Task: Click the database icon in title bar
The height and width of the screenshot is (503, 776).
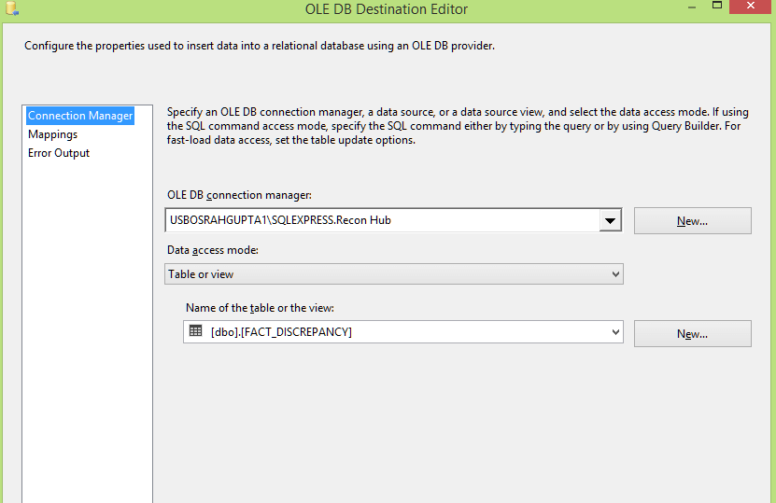Action: pyautogui.click(x=12, y=7)
